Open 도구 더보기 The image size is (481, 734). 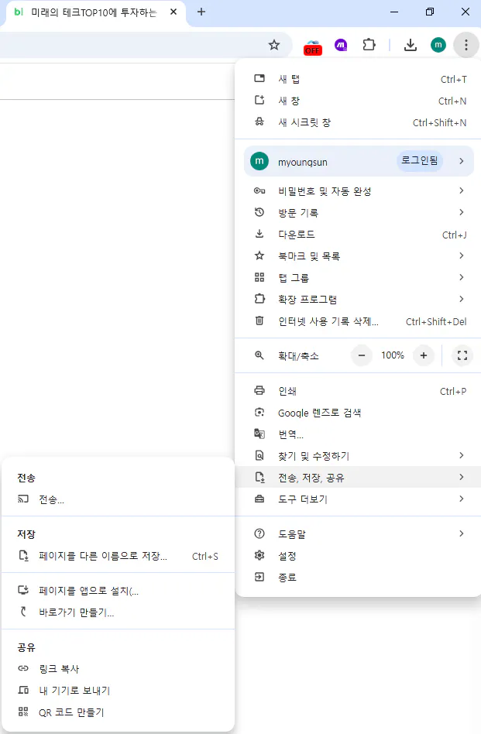point(357,499)
